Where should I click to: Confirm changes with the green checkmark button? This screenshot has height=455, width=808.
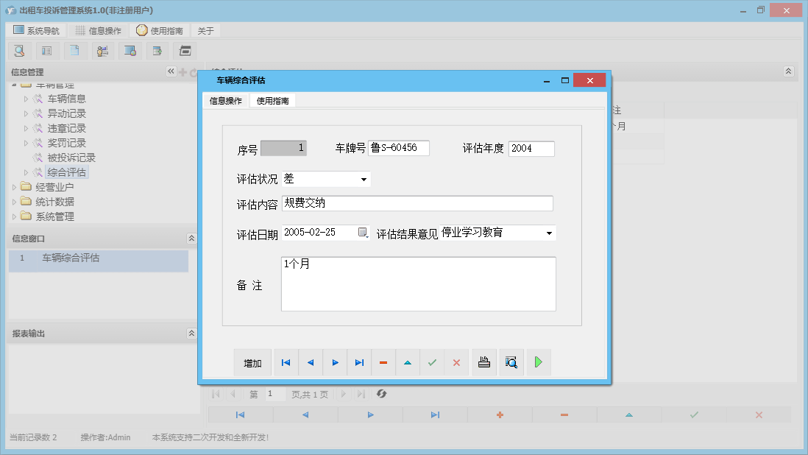pos(432,361)
